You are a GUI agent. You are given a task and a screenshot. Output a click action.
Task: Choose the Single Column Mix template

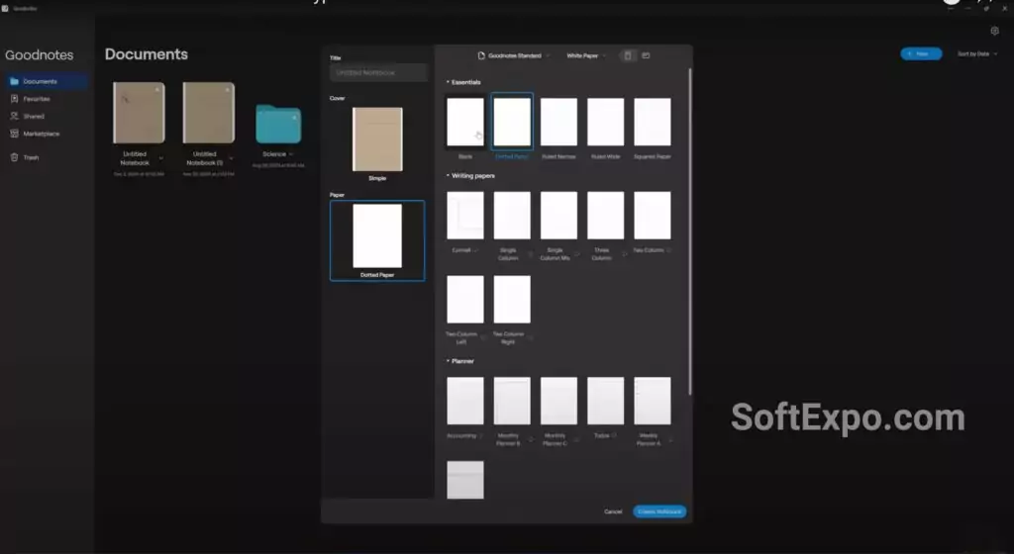[x=558, y=216]
